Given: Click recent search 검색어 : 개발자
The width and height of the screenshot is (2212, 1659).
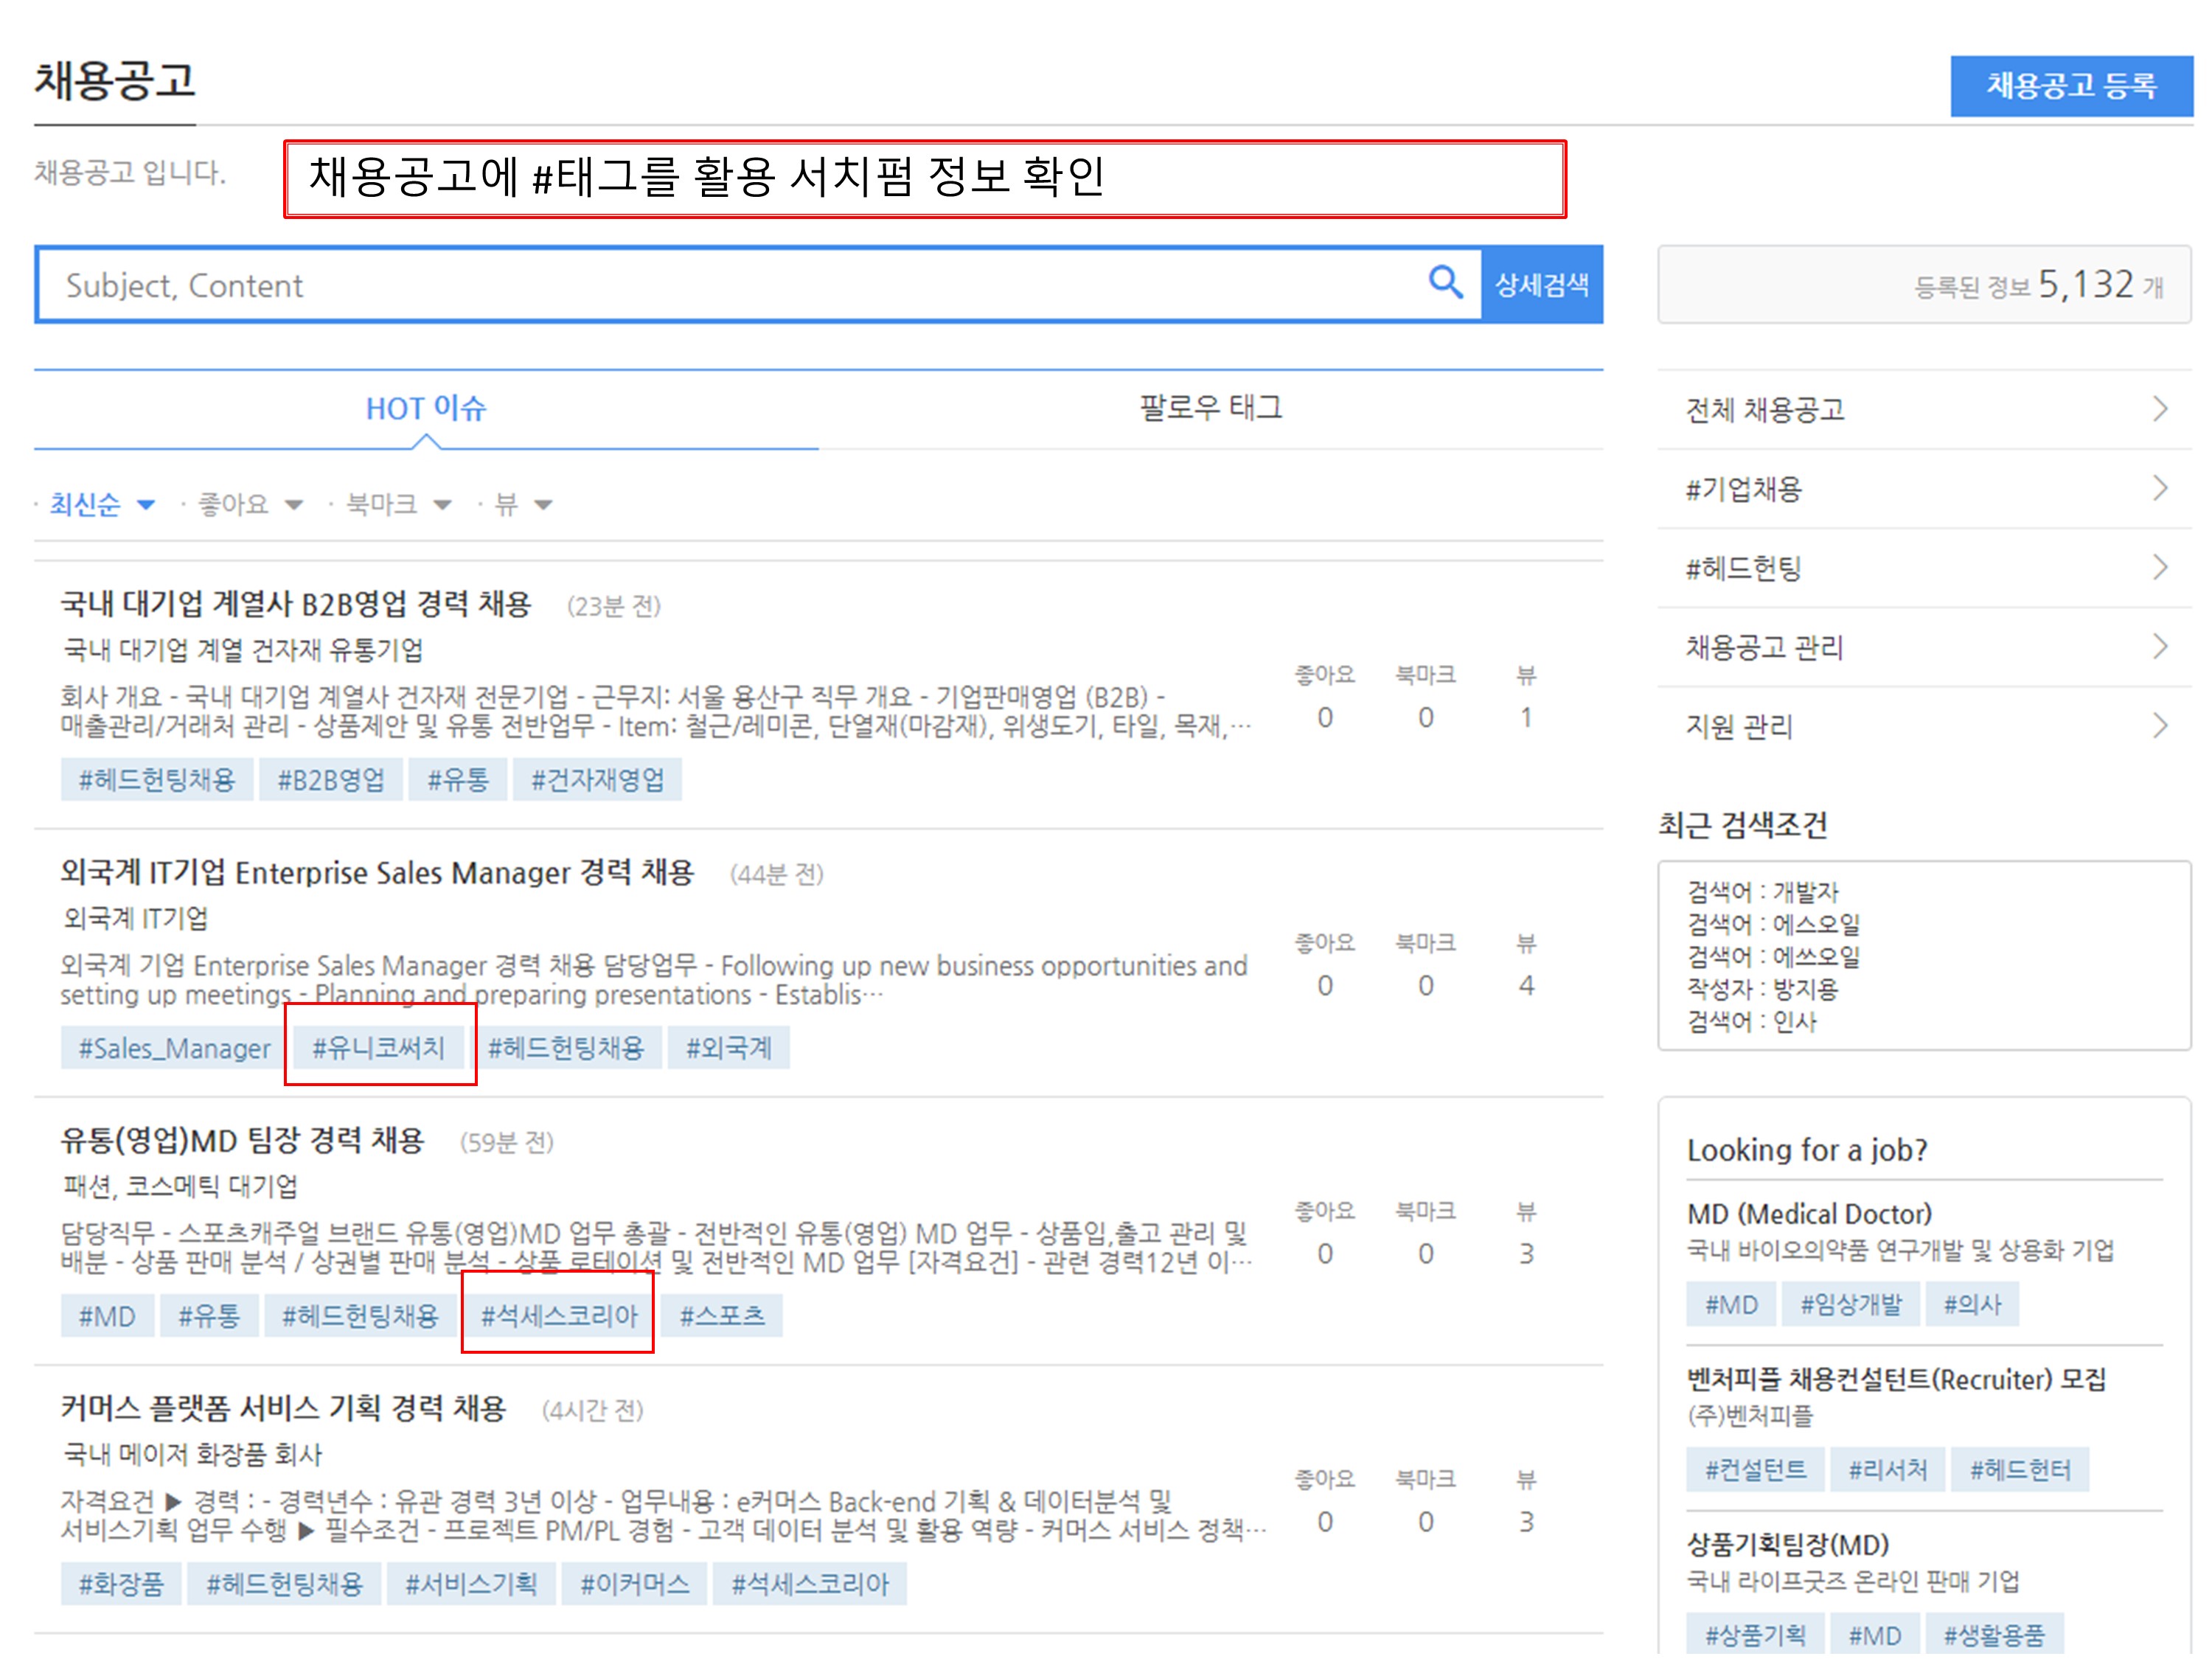Looking at the screenshot, I should (x=1762, y=891).
